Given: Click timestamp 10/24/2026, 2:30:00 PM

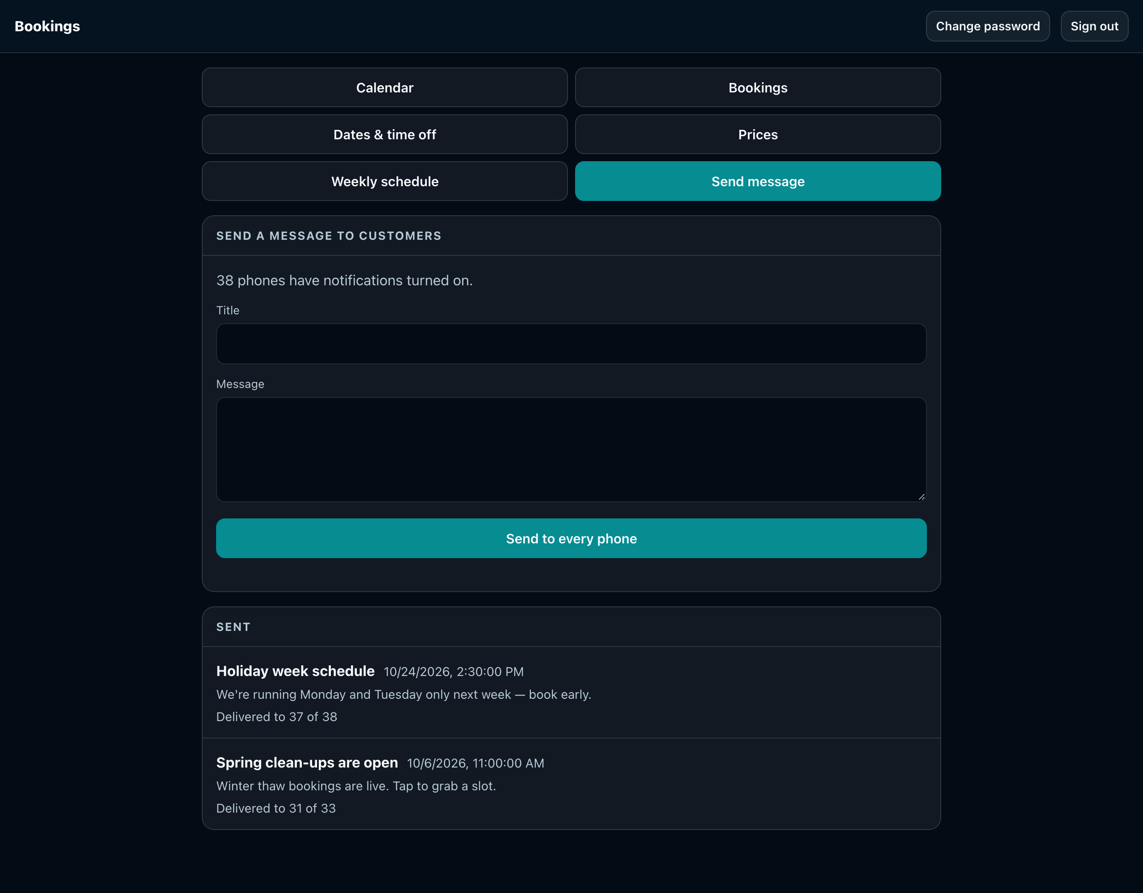Looking at the screenshot, I should tap(454, 672).
